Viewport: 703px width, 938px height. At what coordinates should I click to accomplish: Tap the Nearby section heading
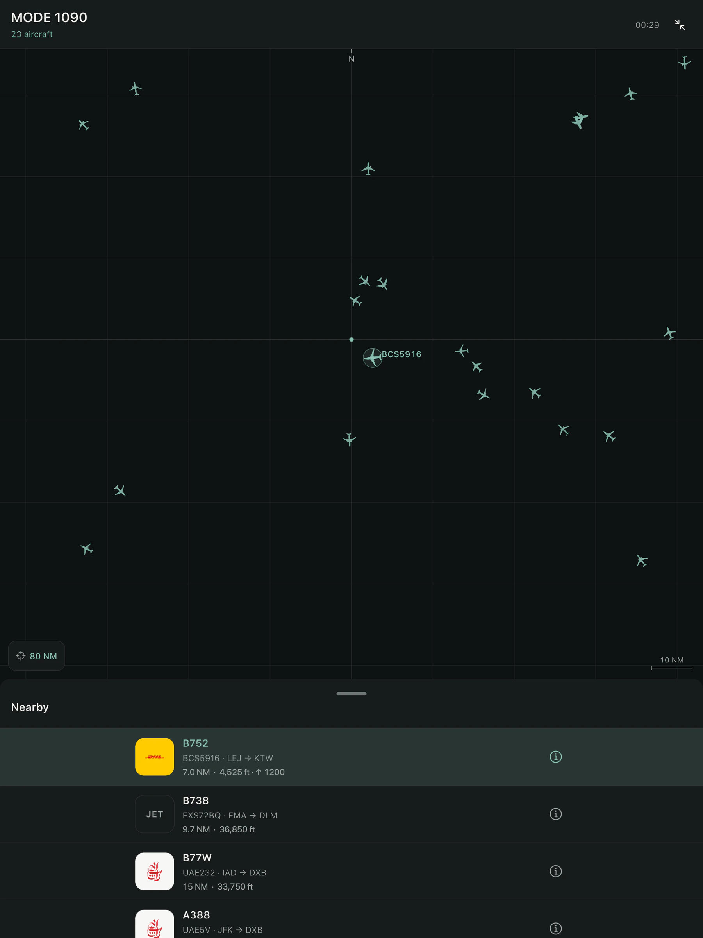(30, 707)
